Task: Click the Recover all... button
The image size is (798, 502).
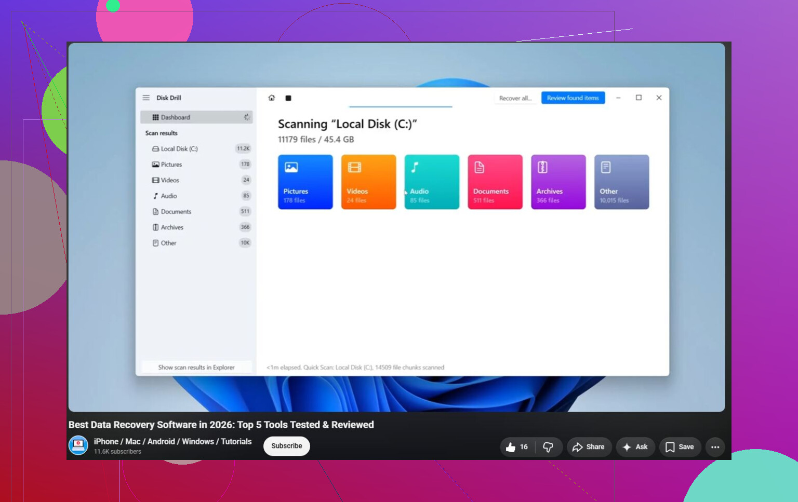Action: 515,98
